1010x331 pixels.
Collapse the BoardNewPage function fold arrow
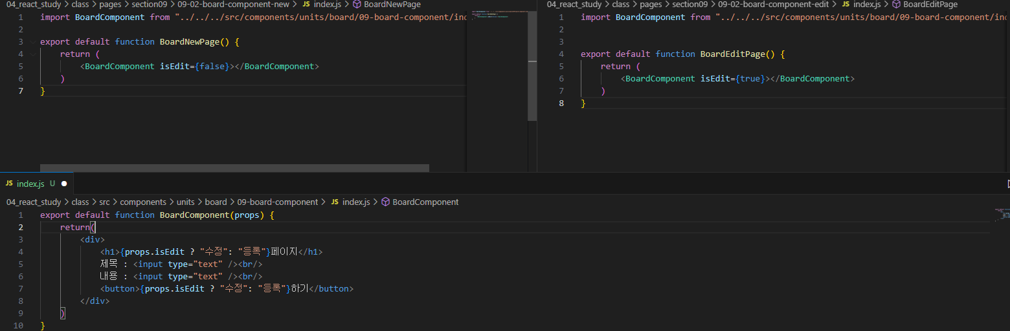[x=33, y=42]
